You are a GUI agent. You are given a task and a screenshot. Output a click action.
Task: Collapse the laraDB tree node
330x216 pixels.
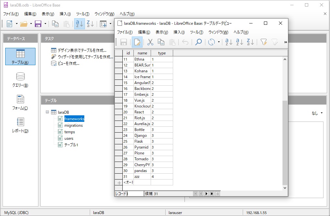click(48, 112)
